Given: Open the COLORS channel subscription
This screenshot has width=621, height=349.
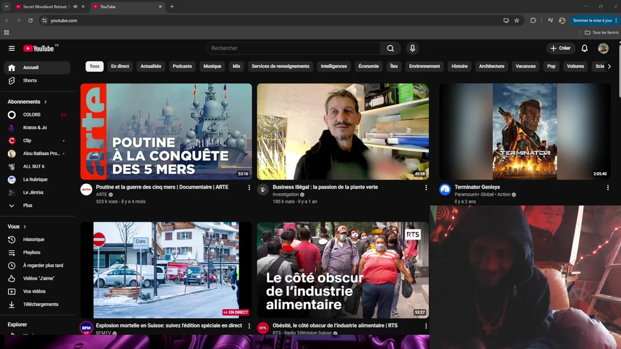Looking at the screenshot, I should [x=37, y=114].
